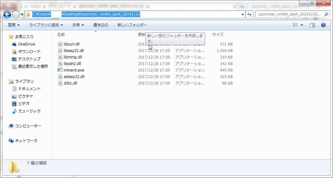This screenshot has height=178, width=333.
Task: Select the file name libssh2.dll
Action: (72, 63)
